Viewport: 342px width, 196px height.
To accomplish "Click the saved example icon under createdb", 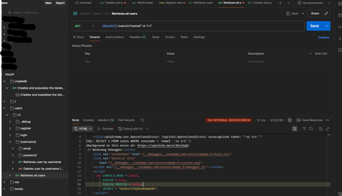I will click(18, 95).
